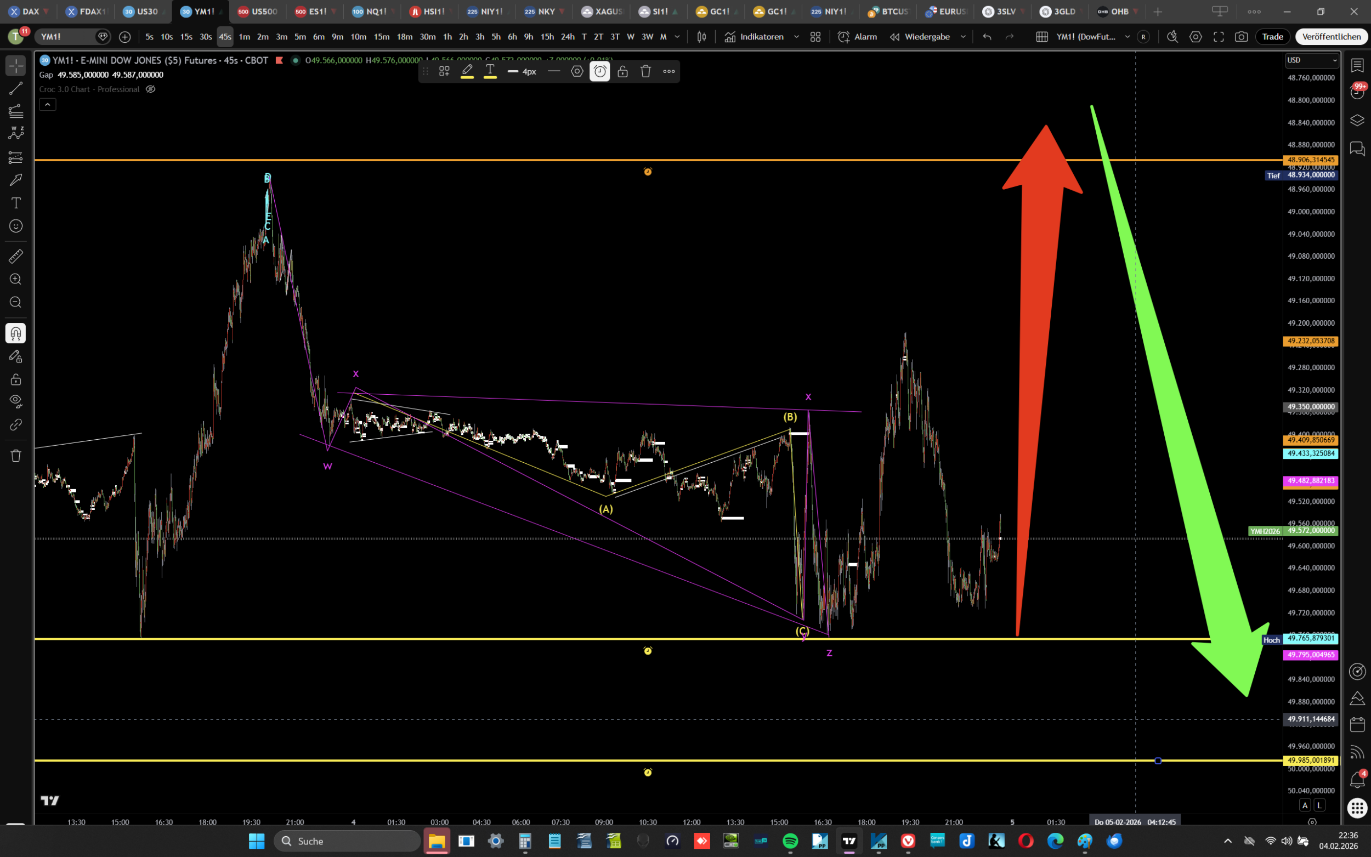The height and width of the screenshot is (857, 1371).
Task: Select the trend line drawing tool
Action: point(15,88)
